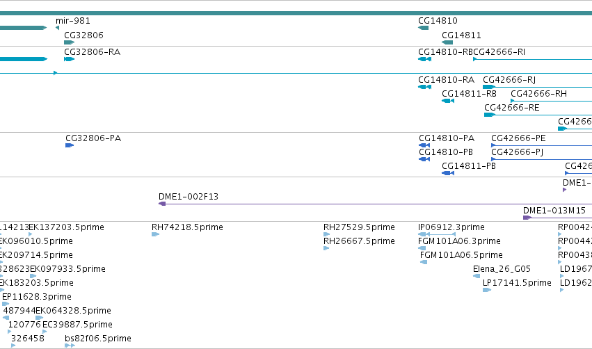Select the CG42666-PE protein label
592x349 pixels.
pyautogui.click(x=518, y=138)
